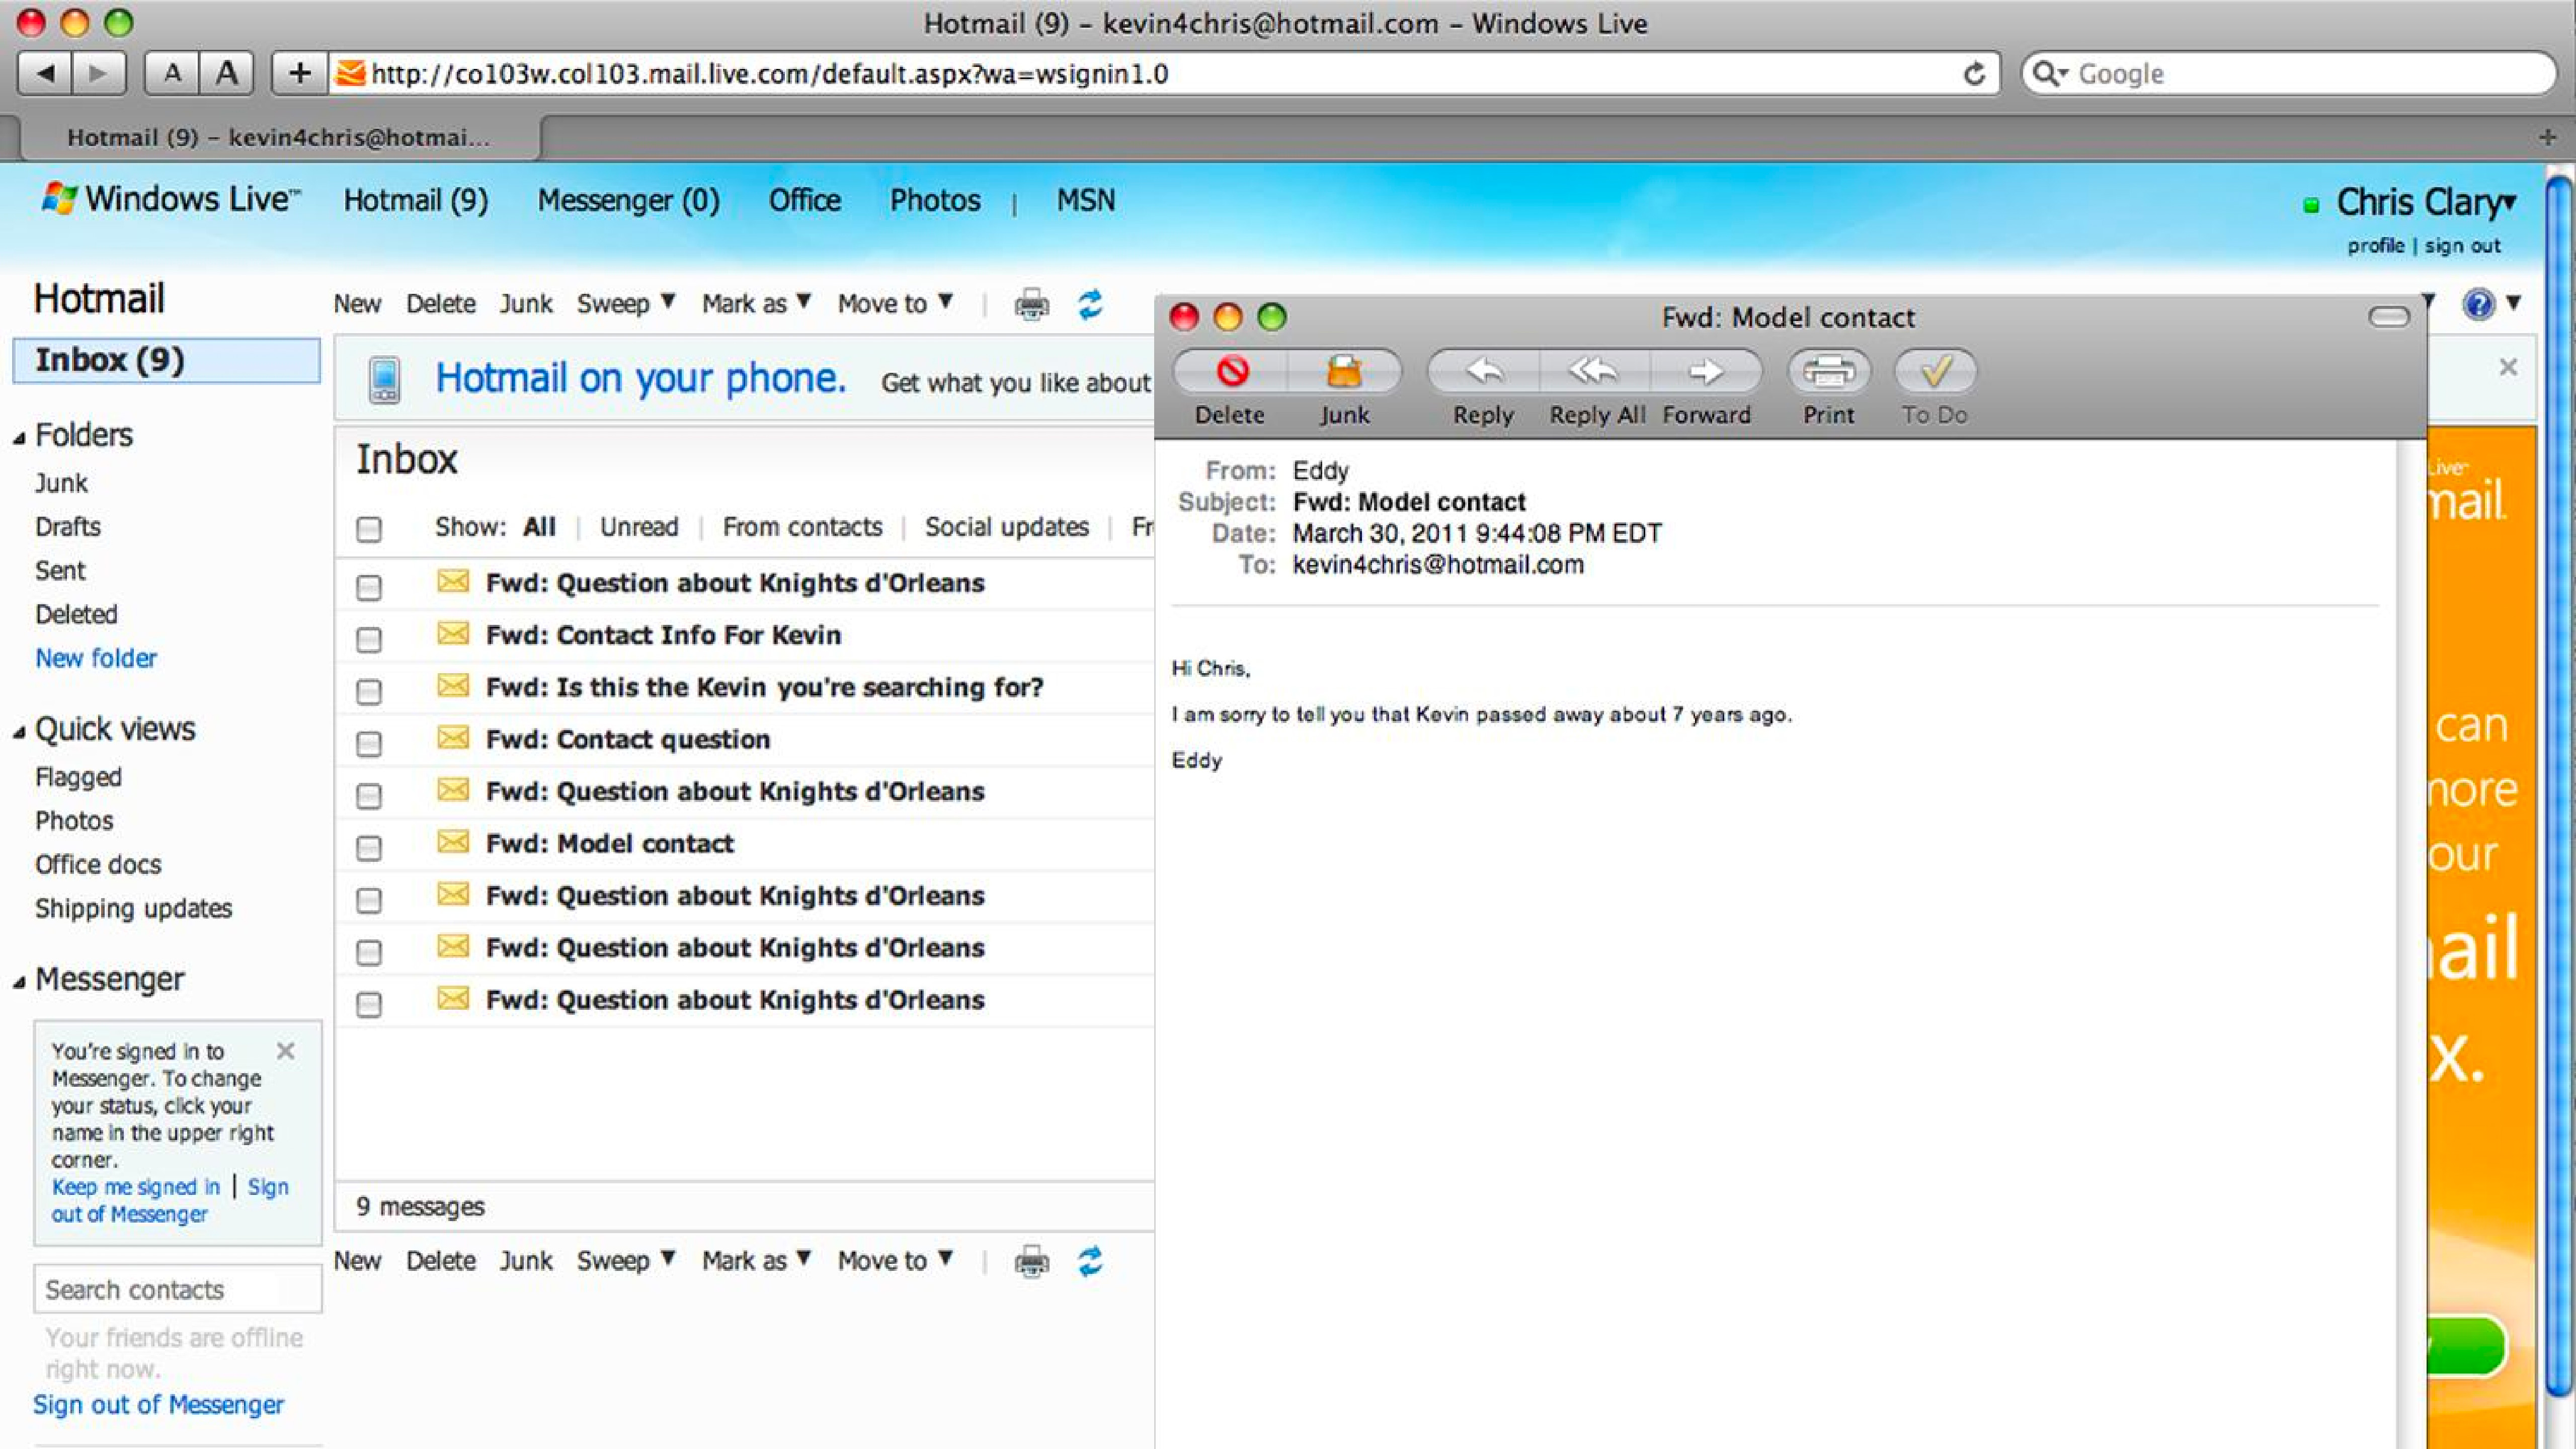Screen dimensions: 2576x1449
Task: Click the Forward arrow icon
Action: pos(1706,372)
